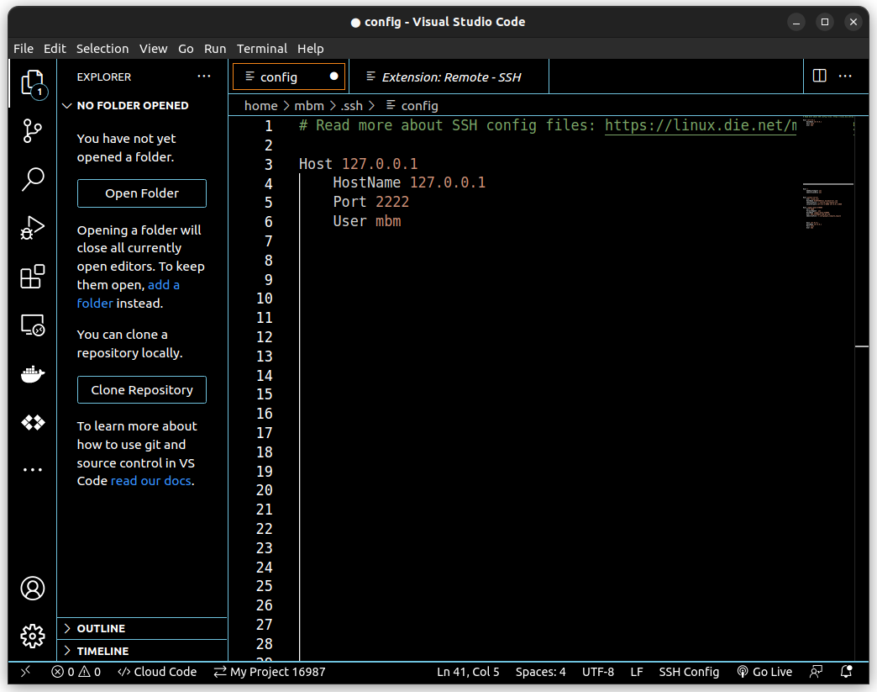877x692 pixels.
Task: Open the Manage gear menu
Action: click(32, 637)
